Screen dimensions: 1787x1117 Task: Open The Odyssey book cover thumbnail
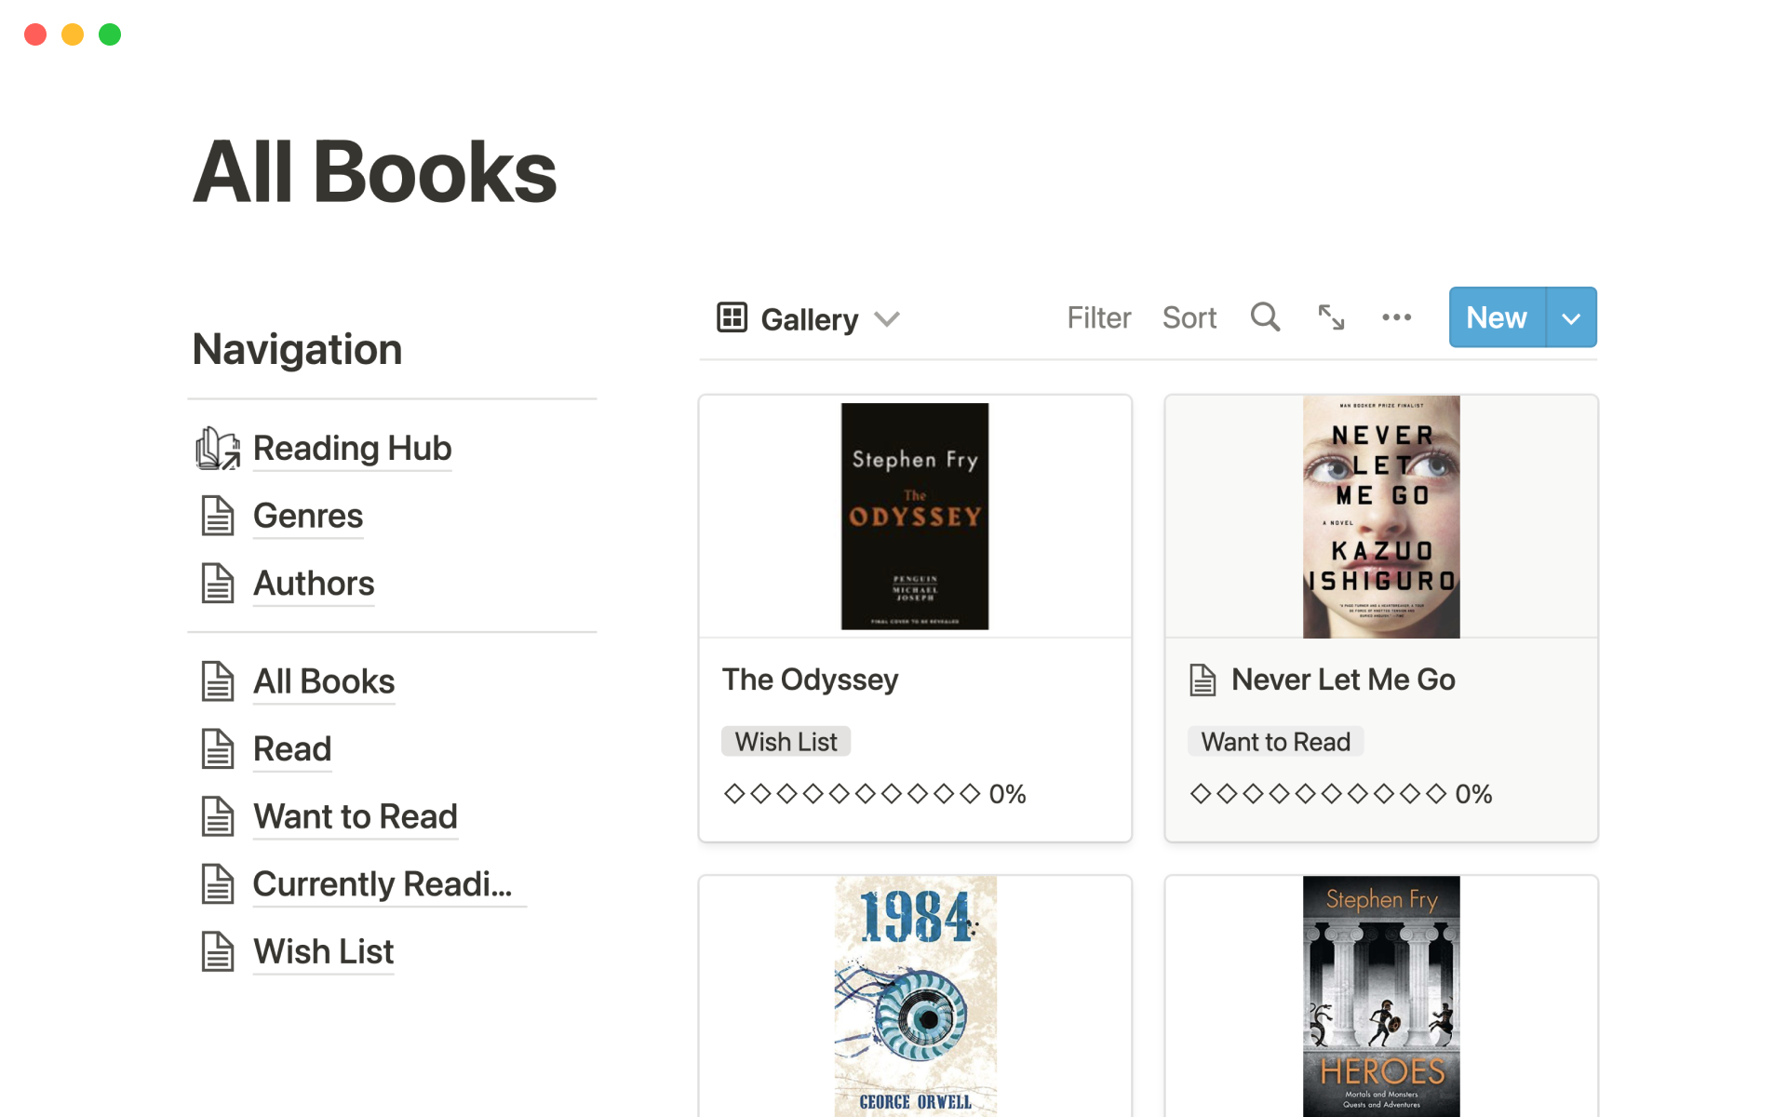tap(914, 517)
